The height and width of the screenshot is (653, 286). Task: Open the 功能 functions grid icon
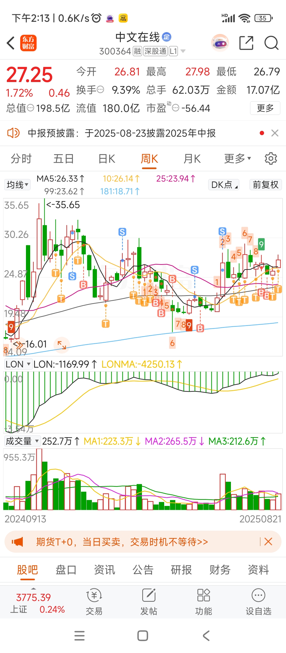tap(204, 595)
